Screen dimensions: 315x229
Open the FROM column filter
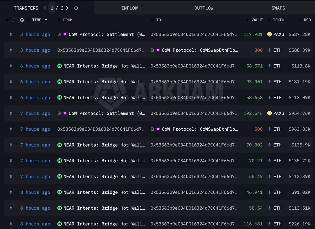(59, 20)
